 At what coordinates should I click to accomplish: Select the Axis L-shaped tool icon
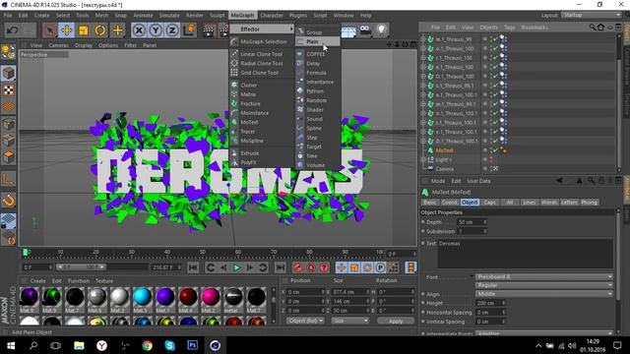[9, 179]
